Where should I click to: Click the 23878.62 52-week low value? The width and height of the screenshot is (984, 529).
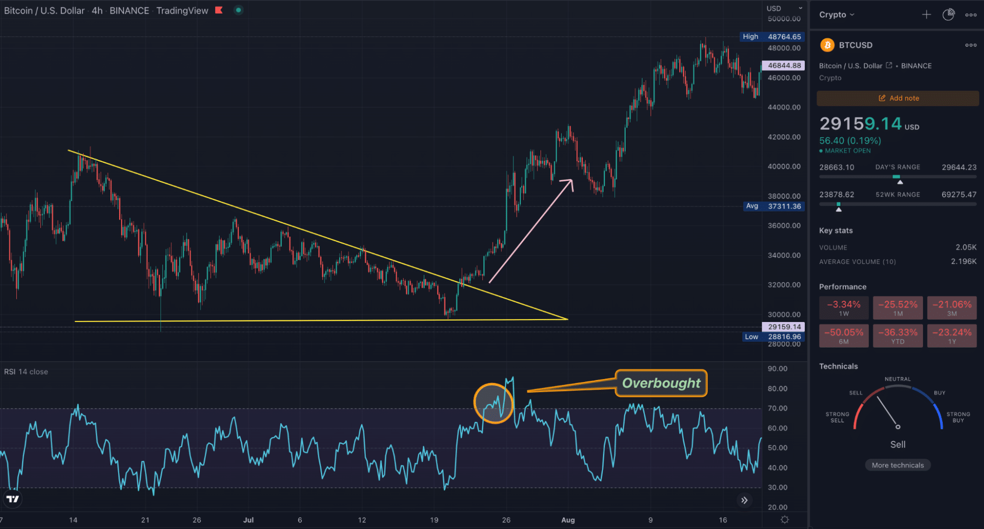tap(837, 195)
